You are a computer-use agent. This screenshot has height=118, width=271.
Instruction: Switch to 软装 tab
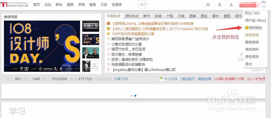[x=158, y=16]
